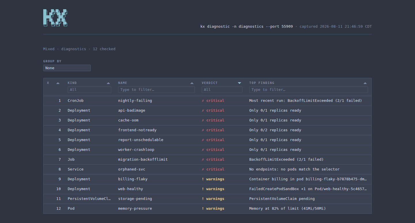Click the PersistentVolumeCl… kind cell
The height and width of the screenshot is (223, 415).
point(89,199)
